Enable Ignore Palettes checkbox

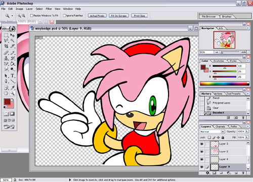(64, 16)
